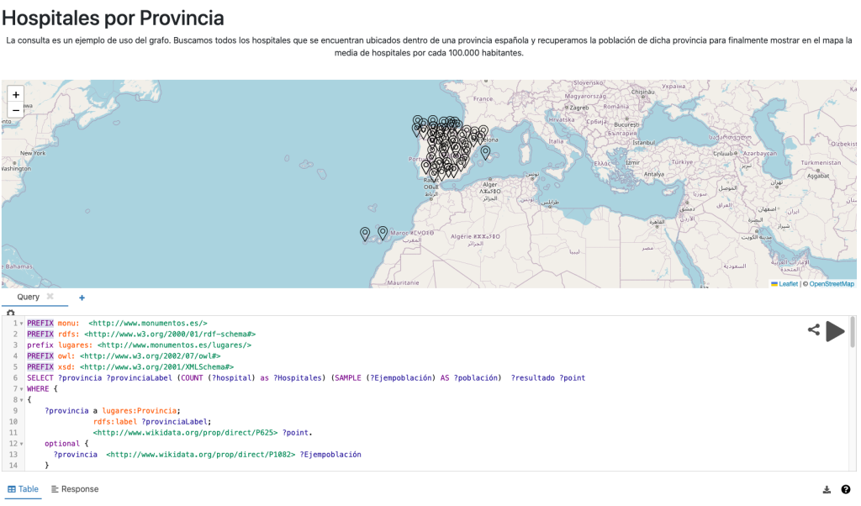Screen dimensions: 861x506
Task: Close the Query tab
Action: pos(50,297)
